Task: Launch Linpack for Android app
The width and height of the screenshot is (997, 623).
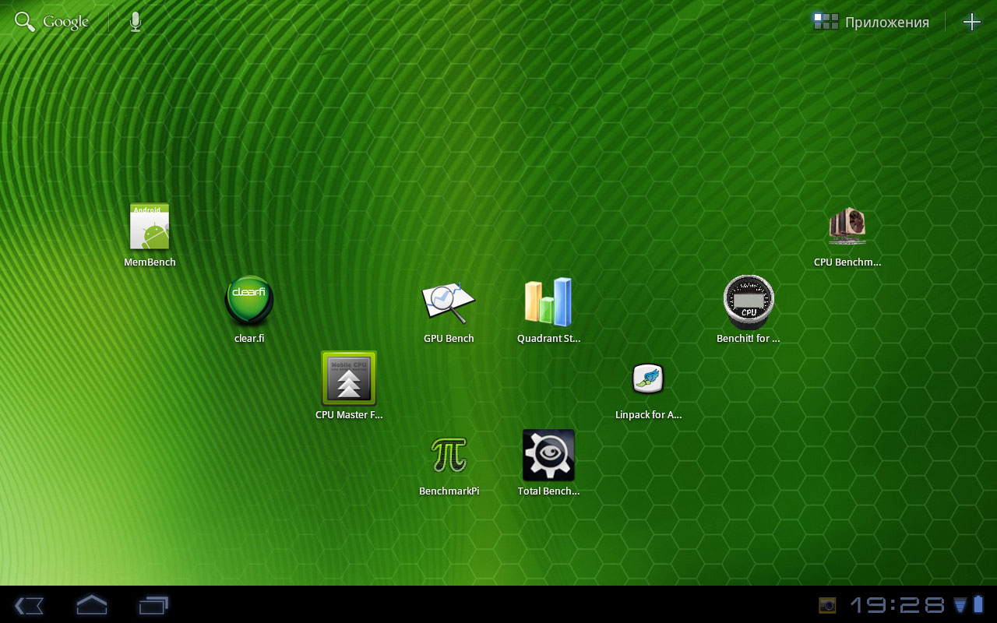Action: click(x=648, y=379)
